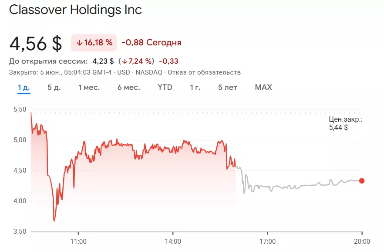Click the 17:00 time axis marker
Screen dimensions: 384x252
point(267,241)
